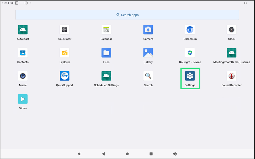Tap the Home circle button

(127, 154)
